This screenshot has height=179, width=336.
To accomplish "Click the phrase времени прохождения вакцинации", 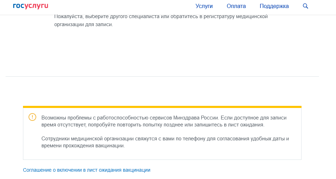I will tap(83, 146).
